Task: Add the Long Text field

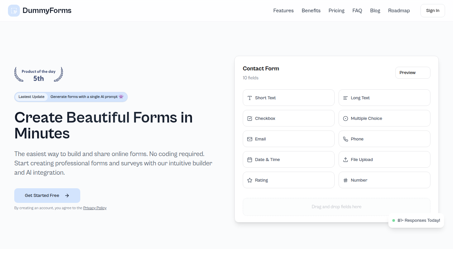Action: (384, 98)
